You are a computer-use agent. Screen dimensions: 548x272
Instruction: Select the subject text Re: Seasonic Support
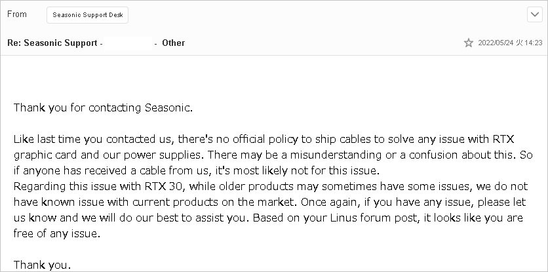[52, 43]
